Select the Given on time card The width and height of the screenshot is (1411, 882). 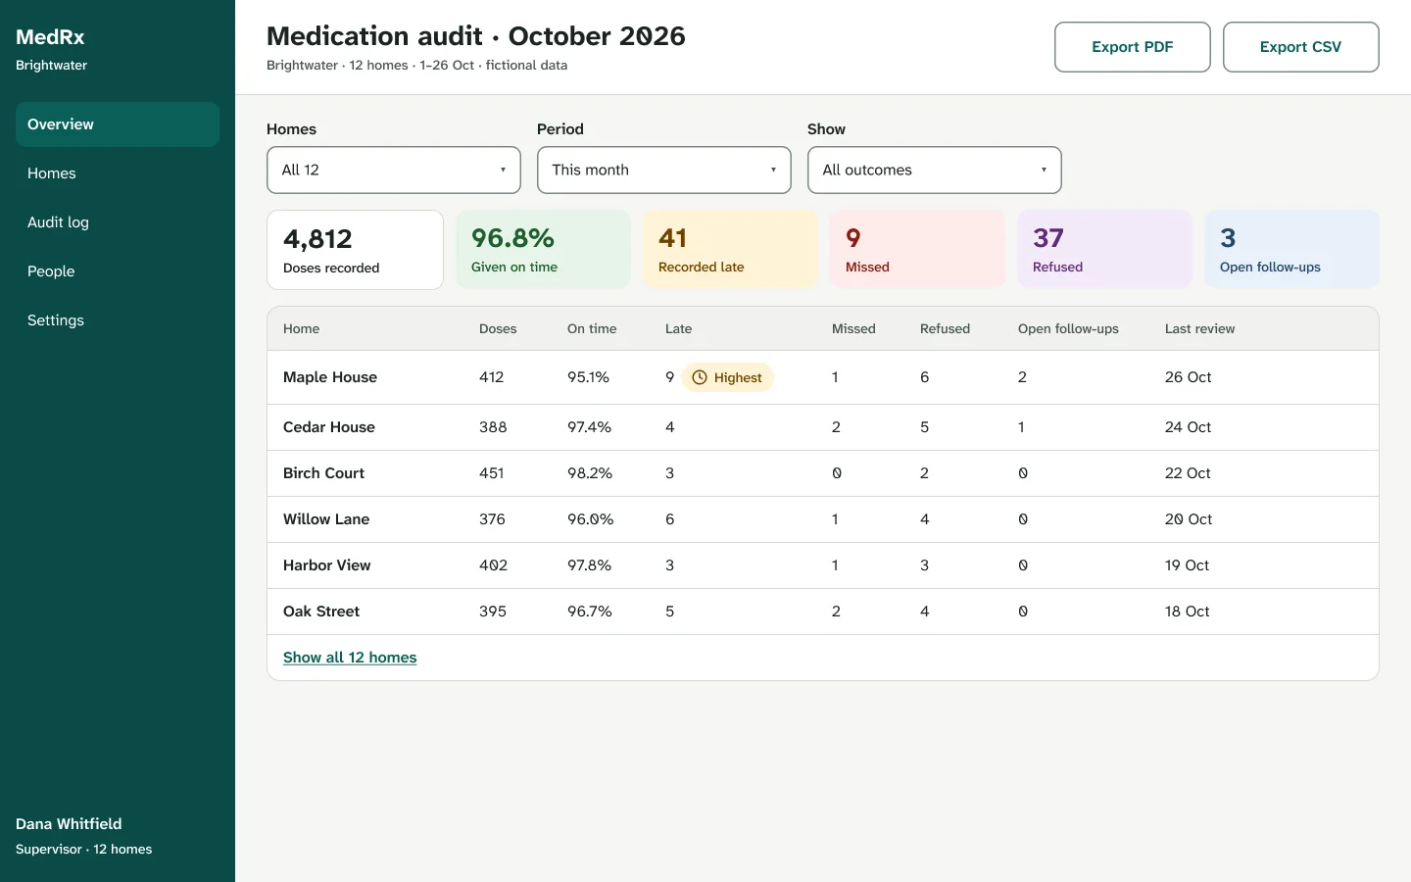click(x=543, y=250)
